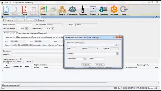Click the Количество column header in the table

18,66
